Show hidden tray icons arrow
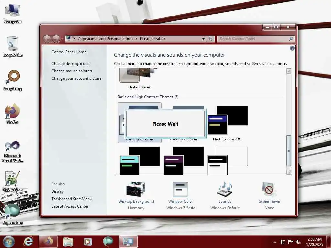The width and height of the screenshot is (331, 248). [x=275, y=242]
